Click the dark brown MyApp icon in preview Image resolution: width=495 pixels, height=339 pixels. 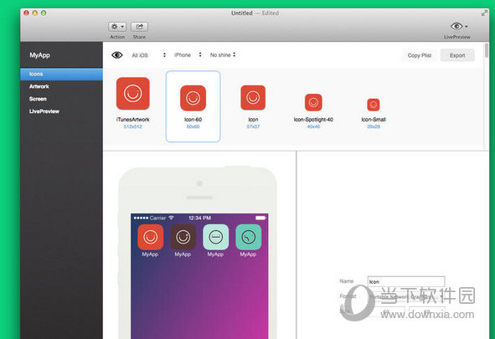183,237
